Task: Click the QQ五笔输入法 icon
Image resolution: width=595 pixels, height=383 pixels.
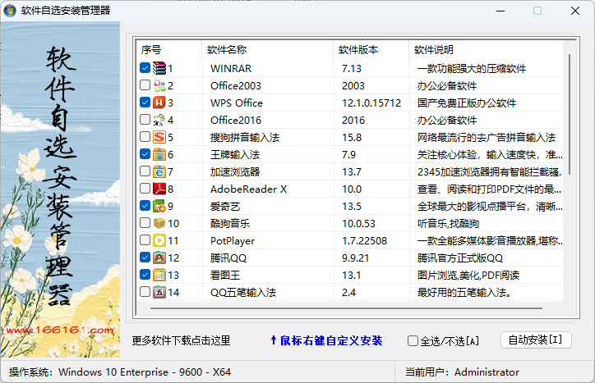Action: [159, 292]
